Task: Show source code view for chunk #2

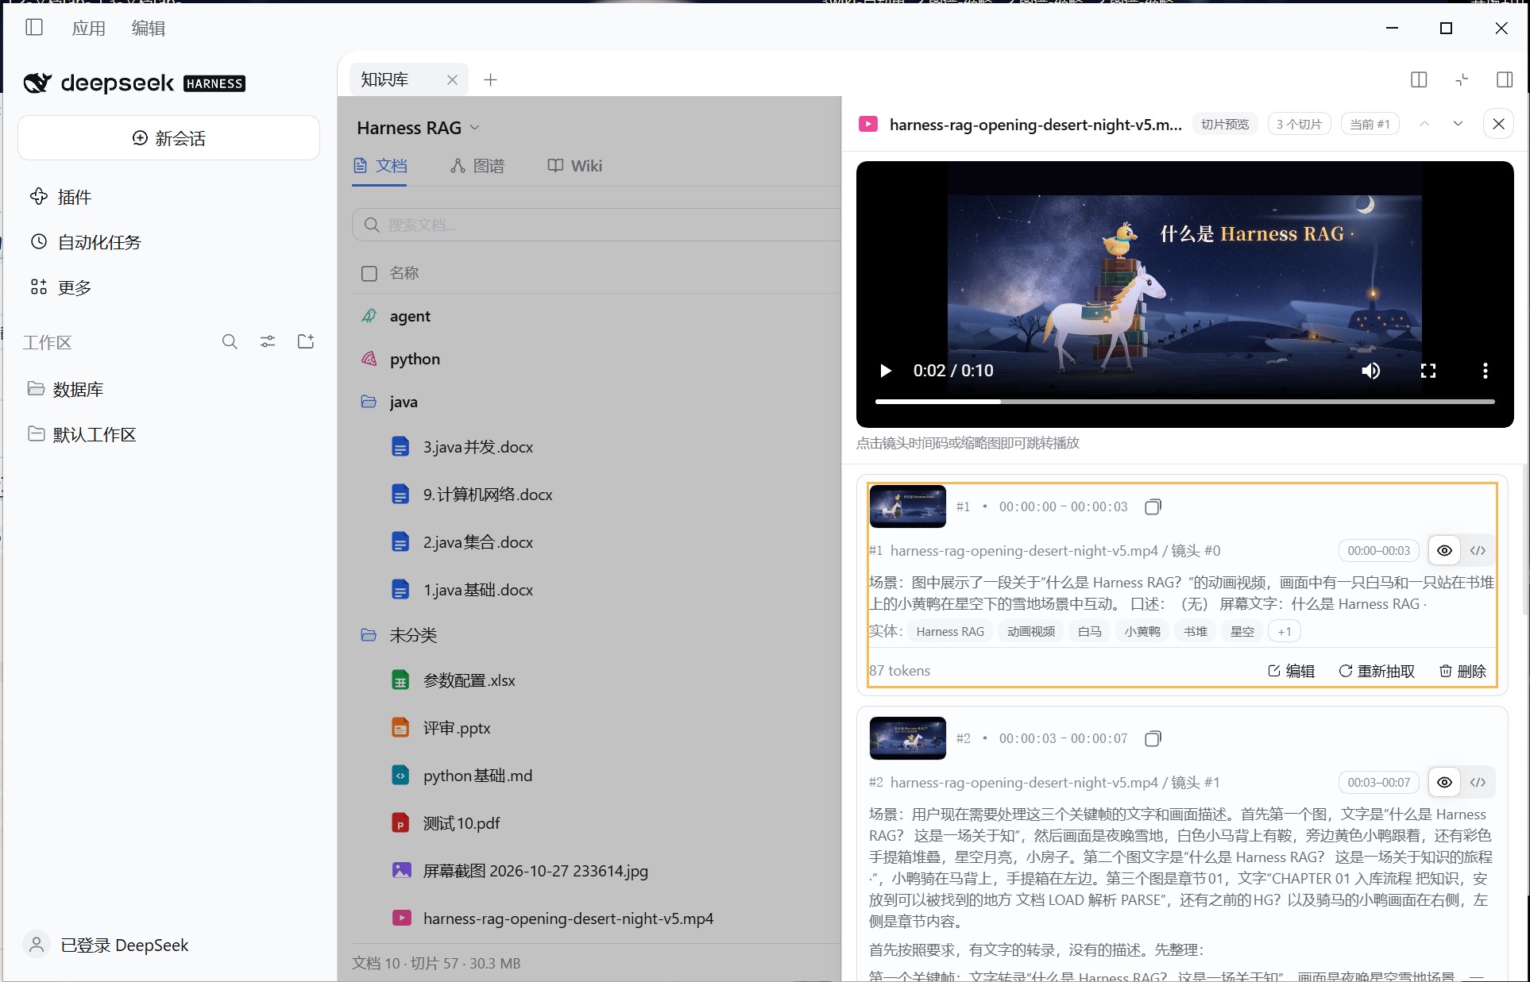Action: point(1478,782)
